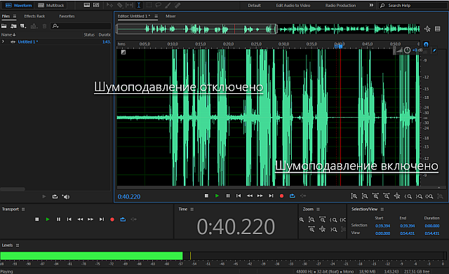449x274 pixels.
Task: Toggle Skip Selection in editor transport bar
Action: coord(303,196)
